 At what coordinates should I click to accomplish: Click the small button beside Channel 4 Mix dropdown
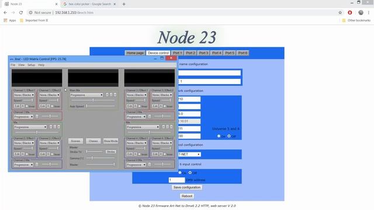click(150, 164)
